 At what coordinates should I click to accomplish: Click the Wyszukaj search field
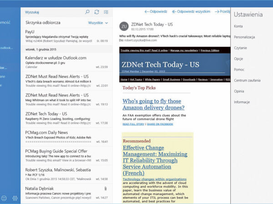click(52, 12)
